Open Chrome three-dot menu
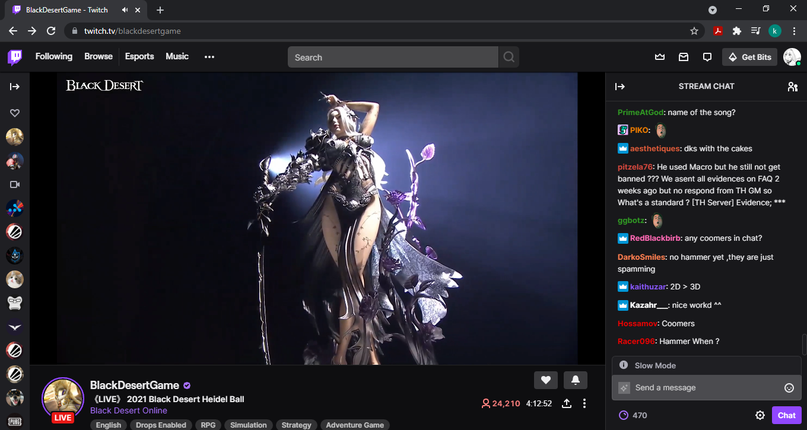The height and width of the screenshot is (430, 807). click(x=794, y=31)
